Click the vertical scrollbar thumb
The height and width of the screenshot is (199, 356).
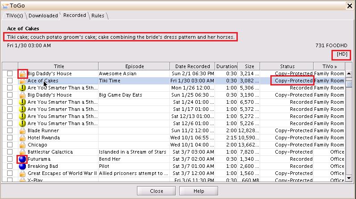[349, 84]
